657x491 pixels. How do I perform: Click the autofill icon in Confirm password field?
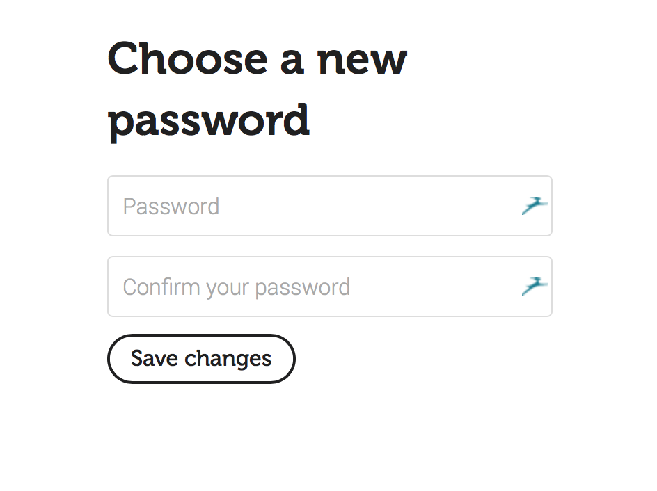click(534, 287)
